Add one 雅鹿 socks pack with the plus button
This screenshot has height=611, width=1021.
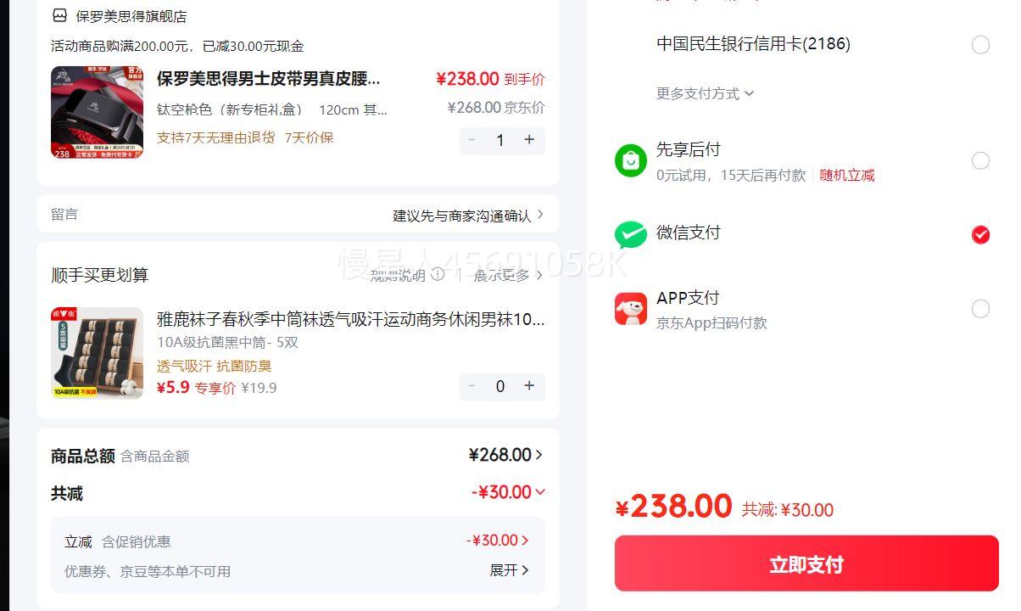pos(529,386)
